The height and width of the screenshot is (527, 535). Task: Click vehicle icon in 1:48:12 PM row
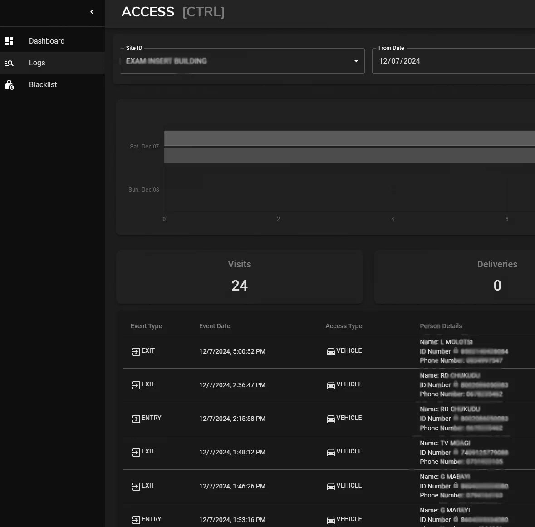(x=331, y=452)
